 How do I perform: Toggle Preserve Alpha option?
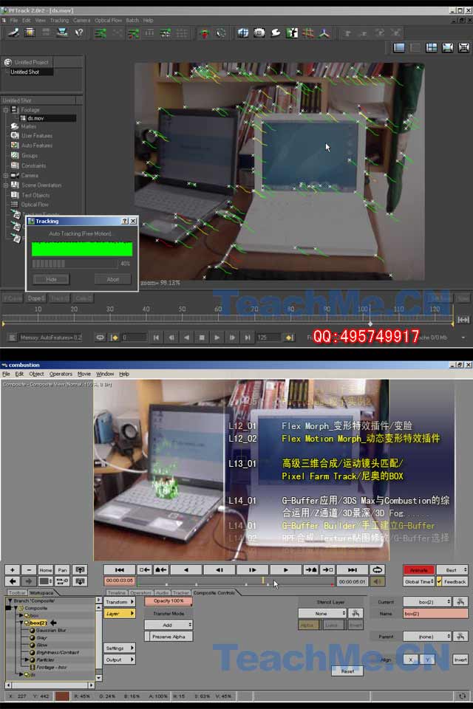[169, 636]
